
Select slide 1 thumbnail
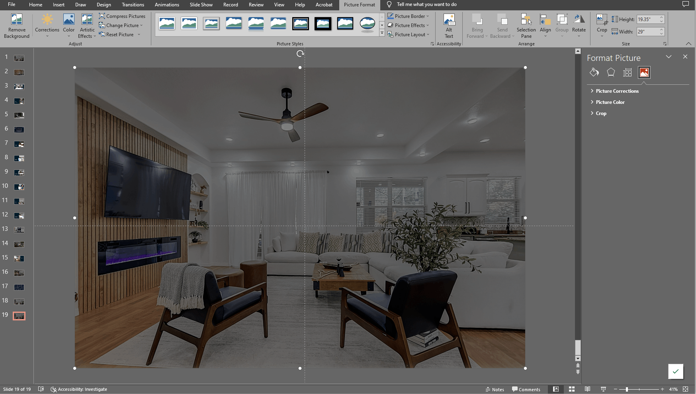[19, 58]
